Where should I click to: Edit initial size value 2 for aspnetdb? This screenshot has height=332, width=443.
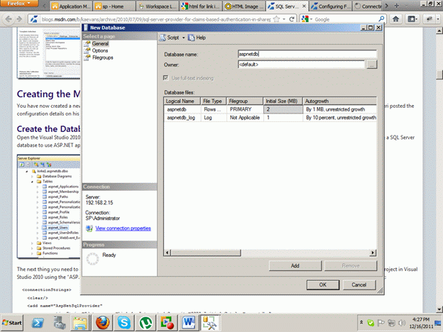click(283, 109)
